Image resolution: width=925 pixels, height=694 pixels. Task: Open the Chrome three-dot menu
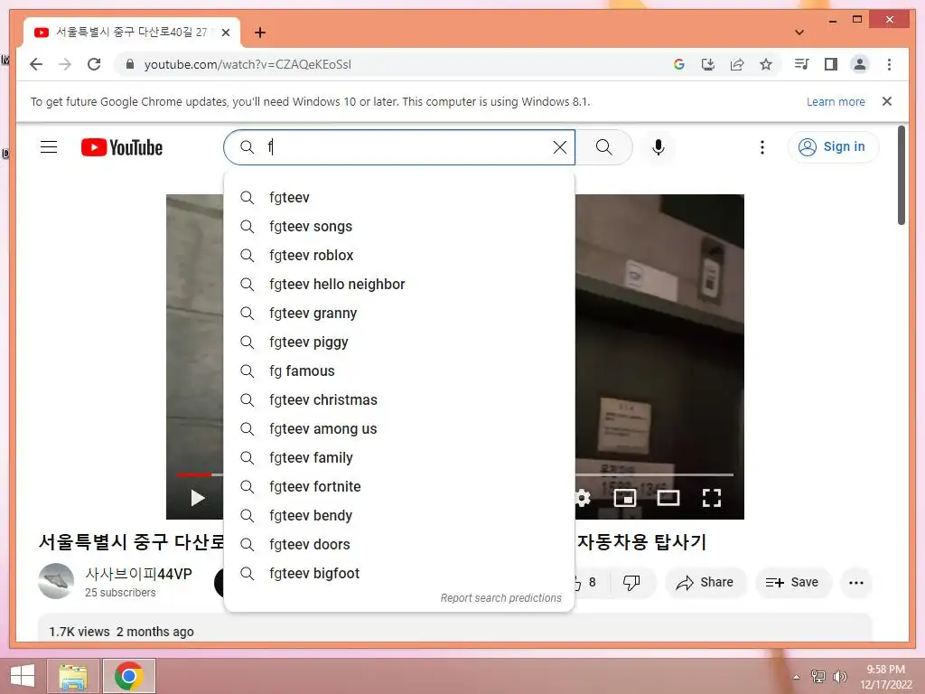coord(889,64)
